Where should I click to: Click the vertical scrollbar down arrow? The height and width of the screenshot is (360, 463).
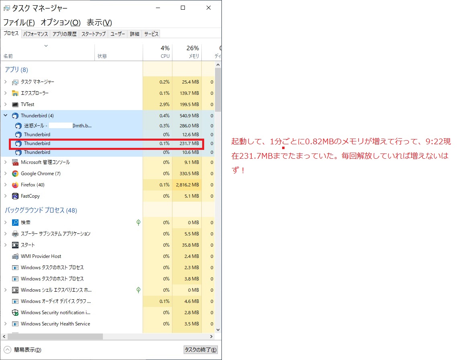(x=218, y=329)
